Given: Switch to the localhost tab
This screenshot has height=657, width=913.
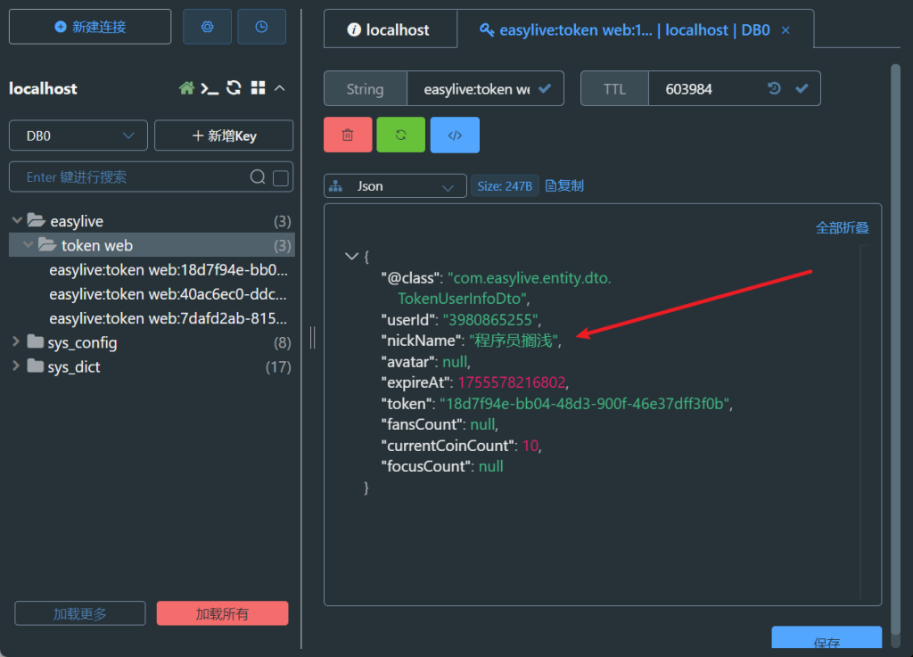Looking at the screenshot, I should tap(390, 29).
